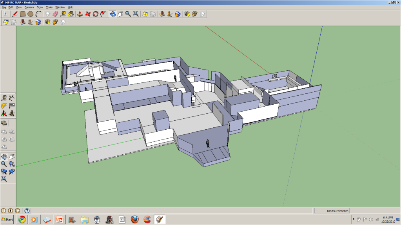Select the Axes tool
401x225 pixels.
pyautogui.click(x=4, y=113)
